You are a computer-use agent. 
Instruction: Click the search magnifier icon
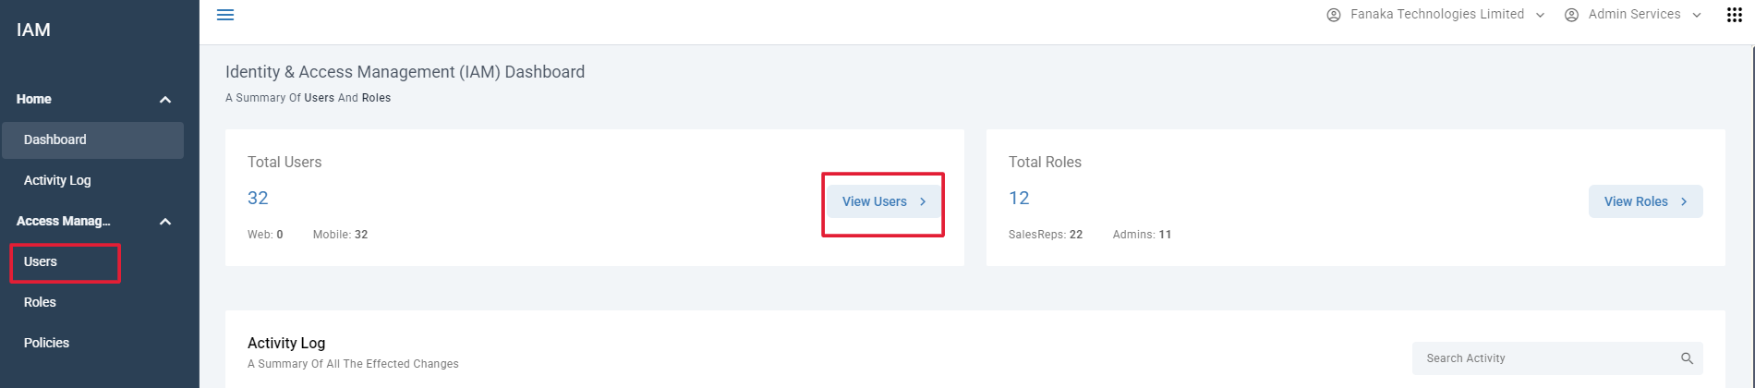1687,358
